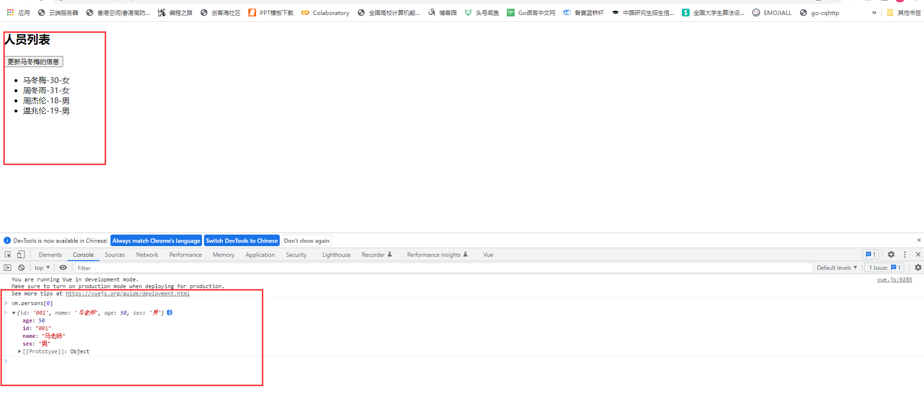Open the Default levels dropdown
This screenshot has width=924, height=403.
pyautogui.click(x=837, y=267)
